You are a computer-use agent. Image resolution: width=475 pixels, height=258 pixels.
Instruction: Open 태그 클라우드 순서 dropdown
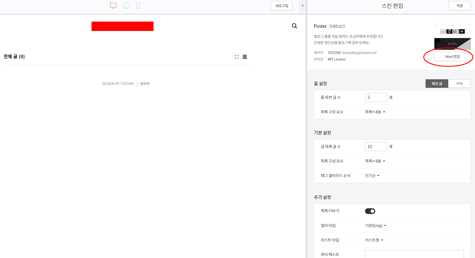[372, 176]
